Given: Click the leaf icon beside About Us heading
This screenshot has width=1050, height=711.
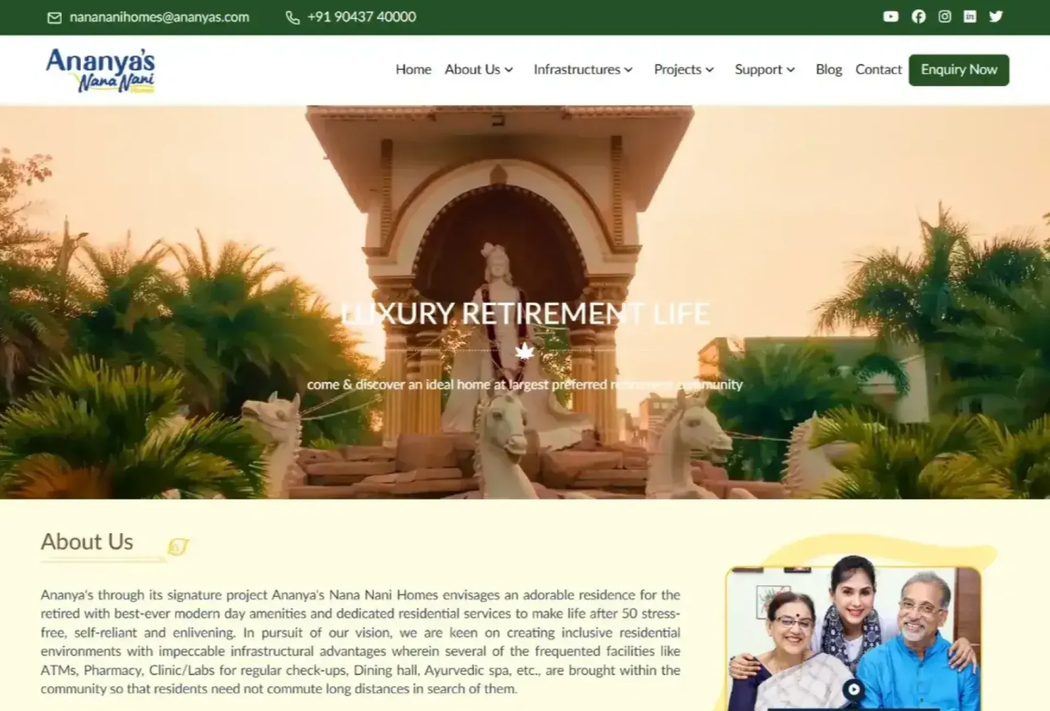Looking at the screenshot, I should click(178, 546).
